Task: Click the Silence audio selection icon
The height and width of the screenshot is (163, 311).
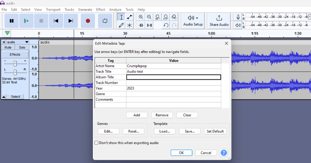Action: pos(149,25)
